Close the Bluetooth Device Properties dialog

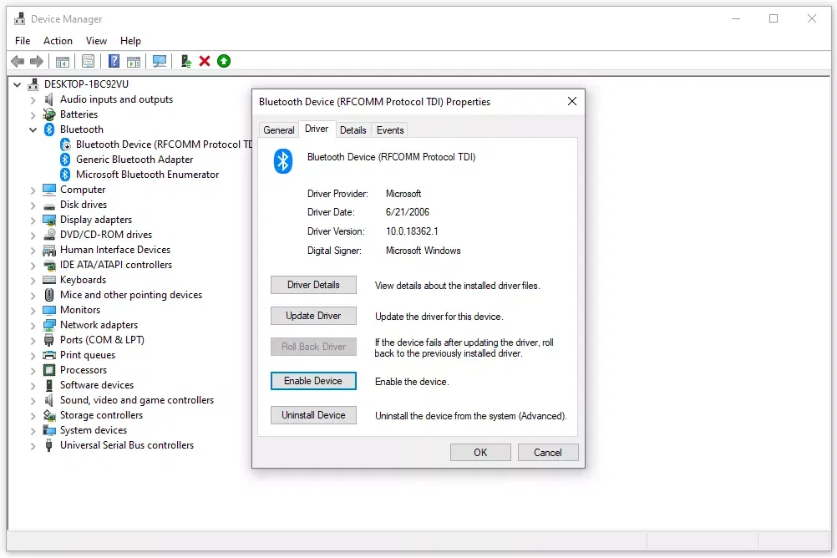[571, 101]
